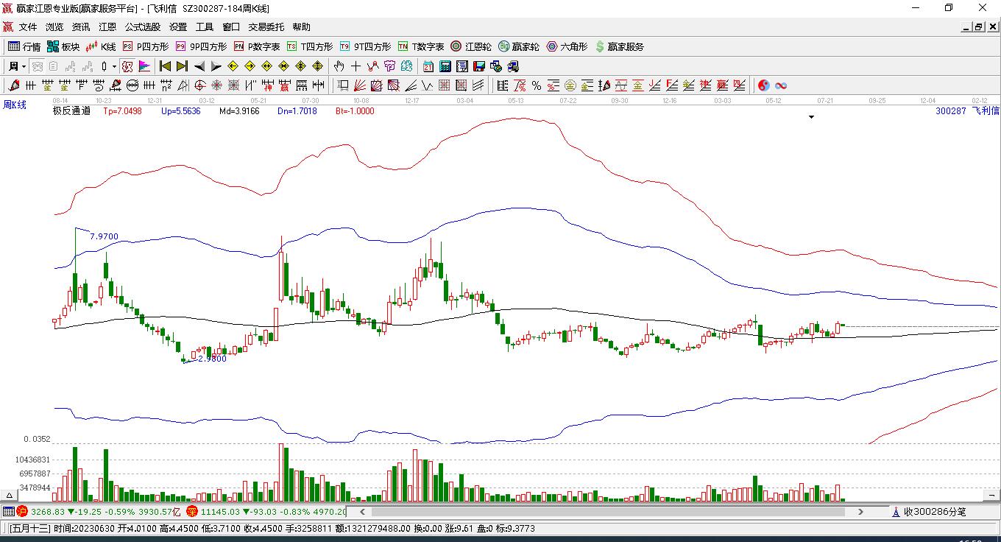This screenshot has width=1001, height=542.
Task: Open the 板块 sector view
Action: tap(63, 46)
